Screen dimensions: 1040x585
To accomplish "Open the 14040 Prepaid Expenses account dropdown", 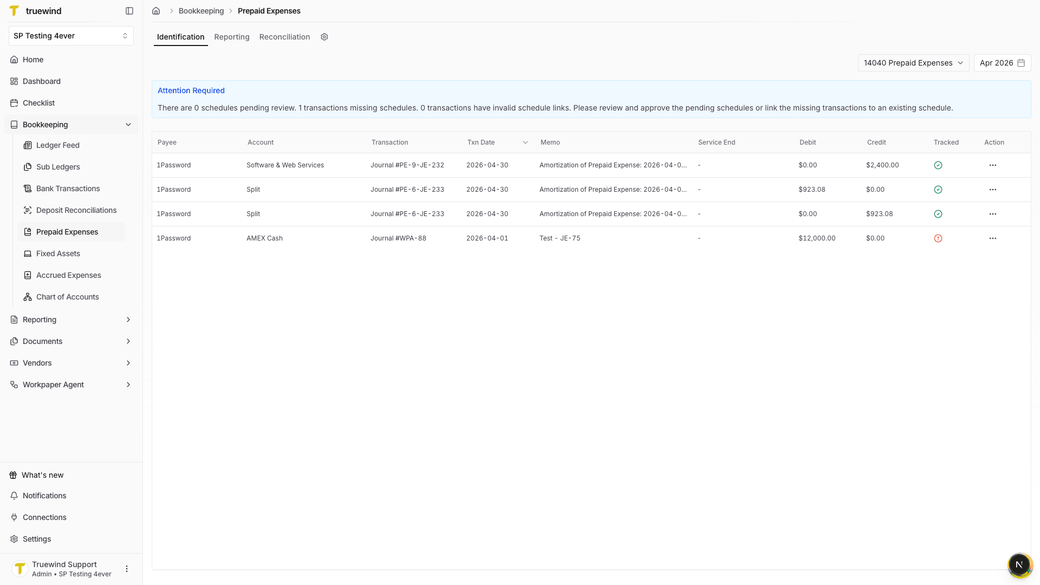I will point(913,63).
